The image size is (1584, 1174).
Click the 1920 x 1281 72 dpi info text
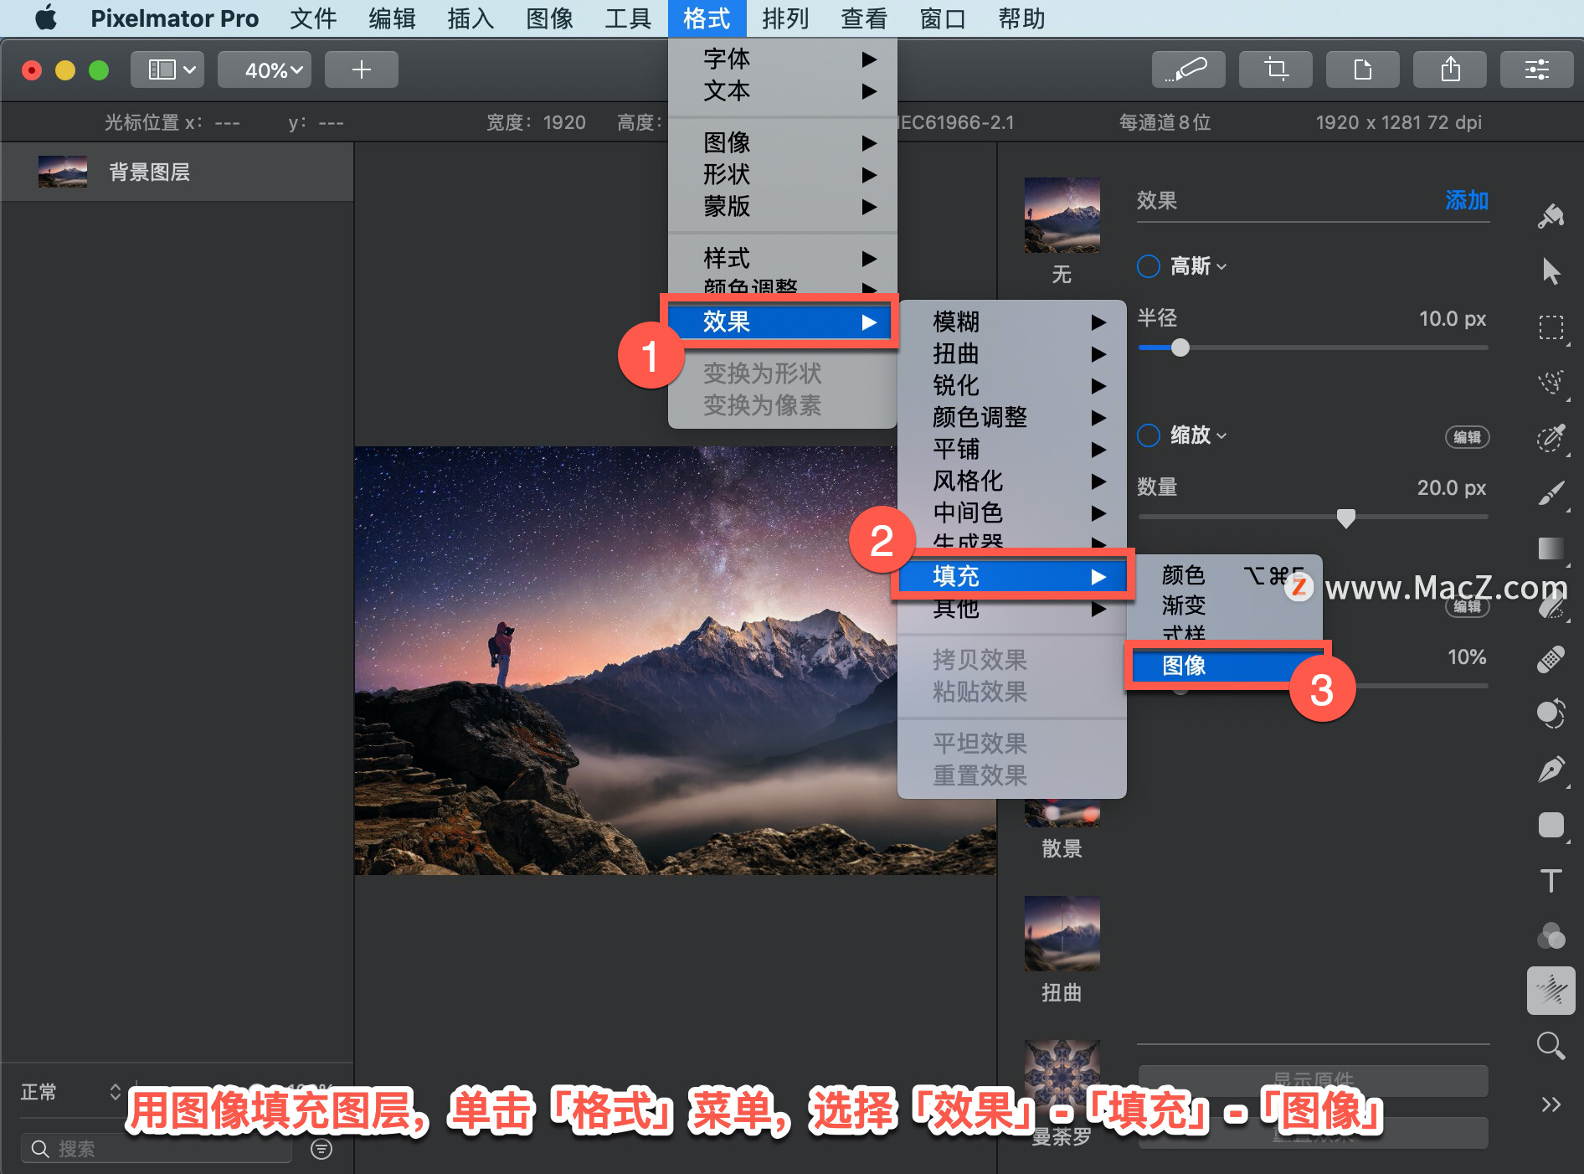click(1398, 122)
